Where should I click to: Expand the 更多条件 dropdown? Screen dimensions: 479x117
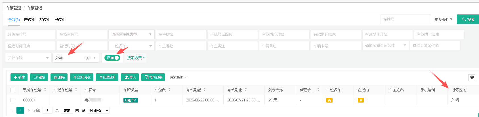(x=444, y=19)
